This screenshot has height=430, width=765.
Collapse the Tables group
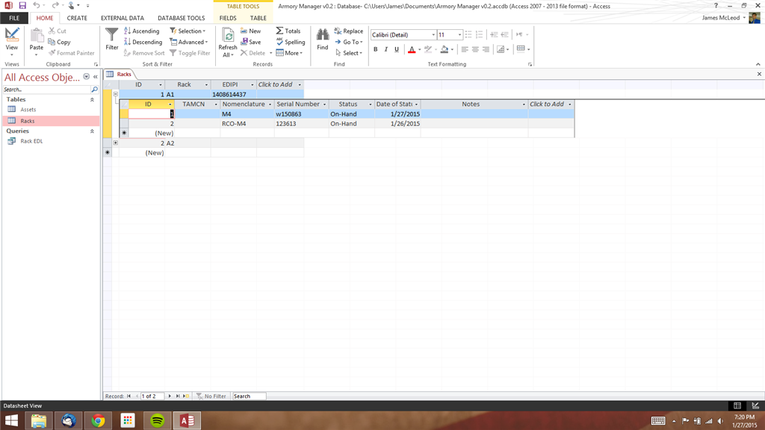pos(92,99)
